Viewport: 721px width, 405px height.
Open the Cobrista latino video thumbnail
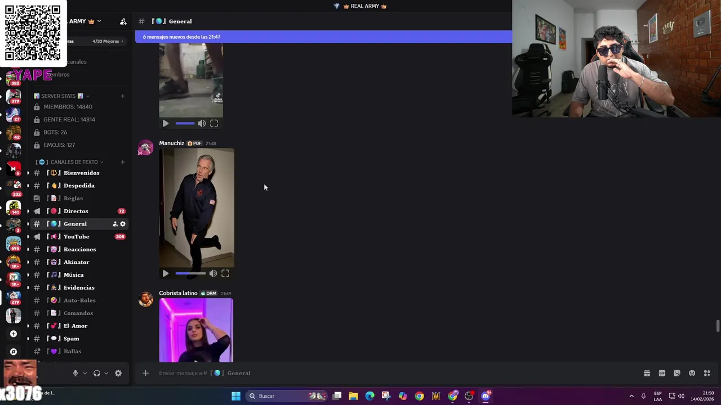pyautogui.click(x=196, y=330)
